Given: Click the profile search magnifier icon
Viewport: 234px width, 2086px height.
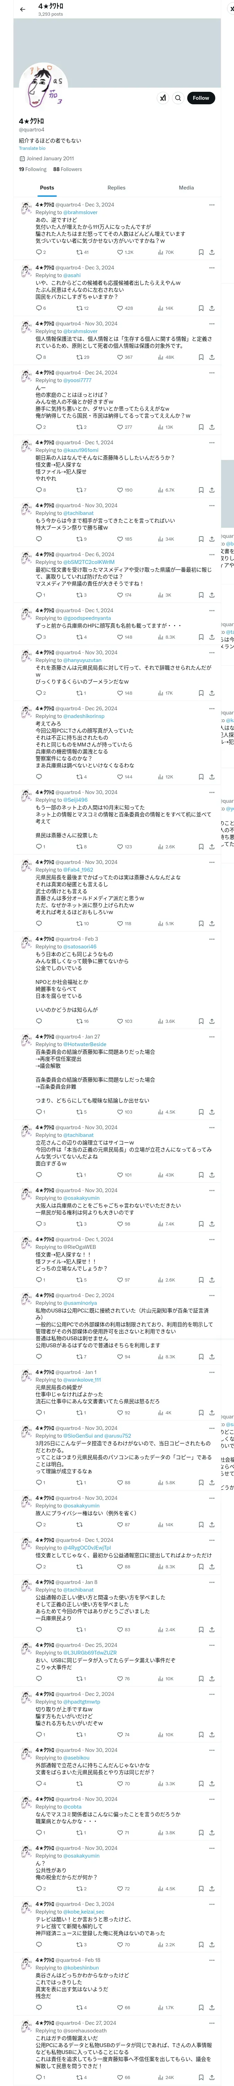Looking at the screenshot, I should pyautogui.click(x=178, y=98).
